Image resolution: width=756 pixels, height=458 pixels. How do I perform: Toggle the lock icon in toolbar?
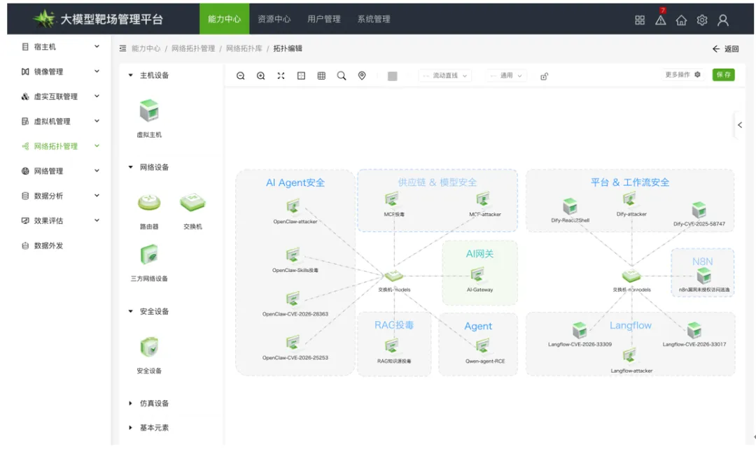pyautogui.click(x=545, y=76)
